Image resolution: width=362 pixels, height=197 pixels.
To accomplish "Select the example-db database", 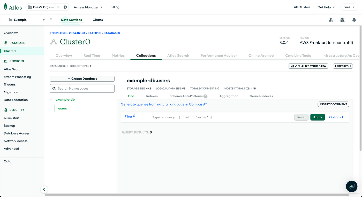I will tap(65, 99).
